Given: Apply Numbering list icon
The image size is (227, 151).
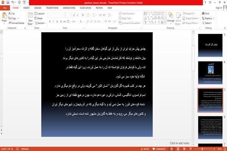Looking at the screenshot, I should pyautogui.click(x=93, y=15).
